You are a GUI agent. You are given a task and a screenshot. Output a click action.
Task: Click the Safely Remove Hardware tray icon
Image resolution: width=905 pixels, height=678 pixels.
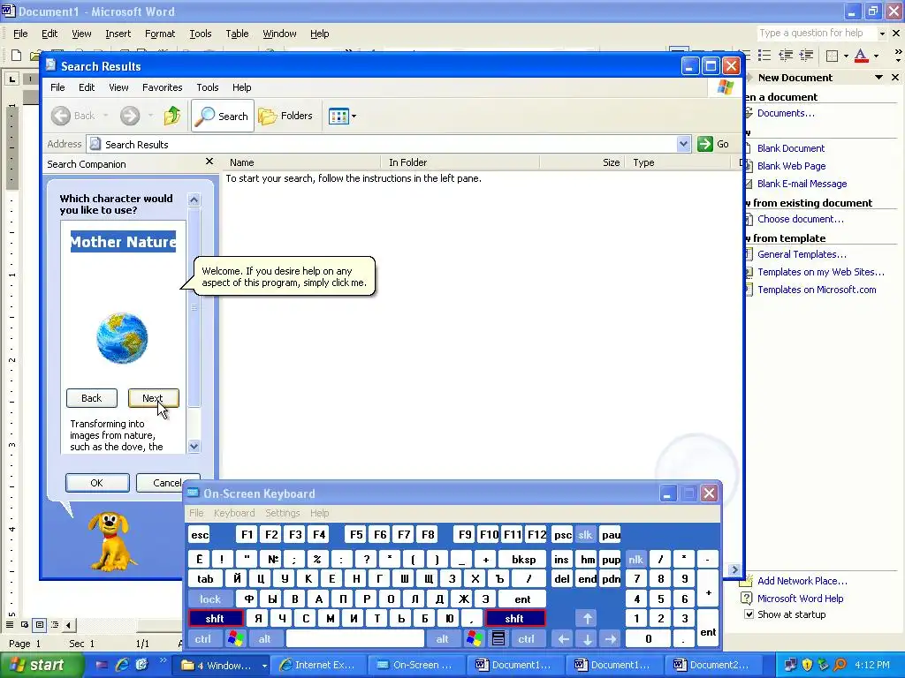click(x=823, y=665)
